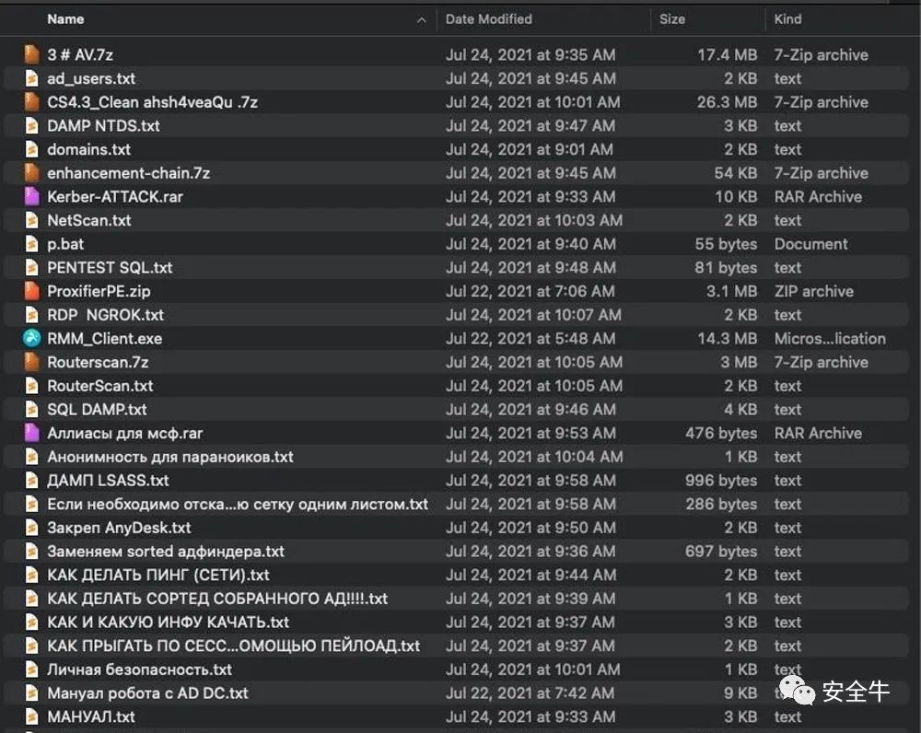Click the 7-Zip archive kind of Routerscan.7z
The width and height of the screenshot is (921, 733).
[821, 363]
